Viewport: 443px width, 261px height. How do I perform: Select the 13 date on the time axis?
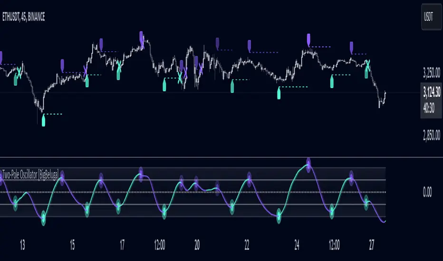point(22,245)
